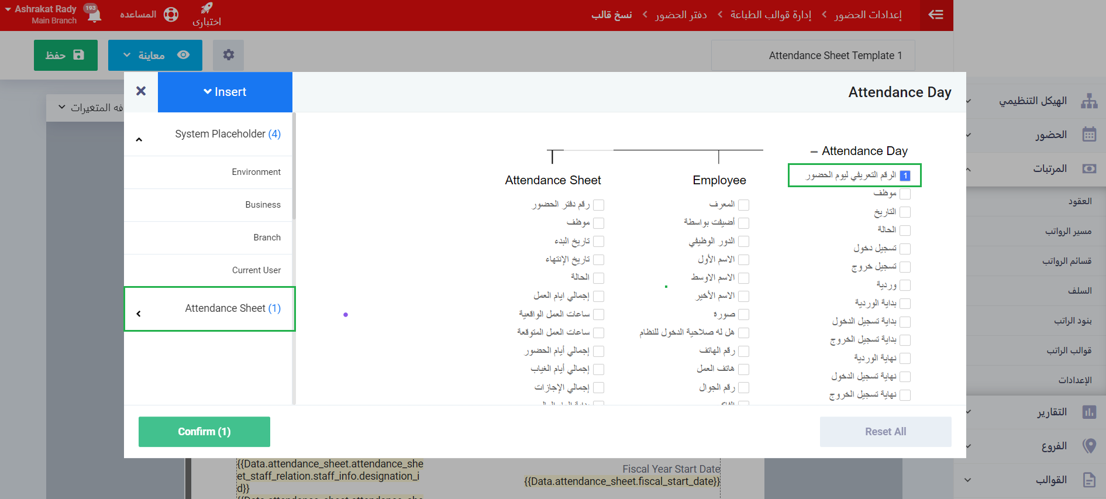Screen dimensions: 1106x499
Task: Tick the 'تاريخ البدء' checkbox
Action: tap(598, 242)
